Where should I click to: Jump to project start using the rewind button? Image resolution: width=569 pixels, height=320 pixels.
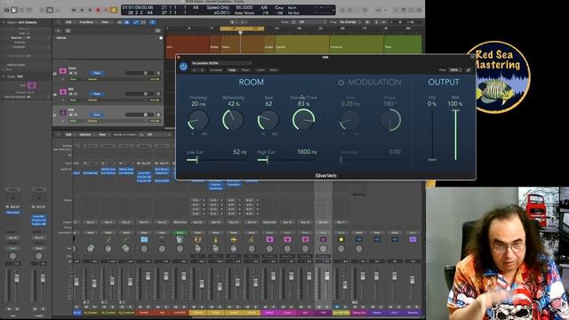(x=74, y=10)
